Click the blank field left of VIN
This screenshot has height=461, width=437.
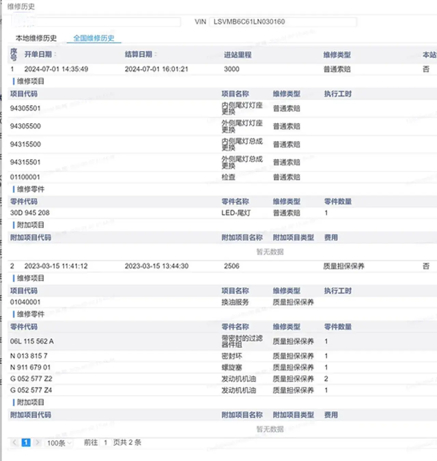tap(96, 22)
